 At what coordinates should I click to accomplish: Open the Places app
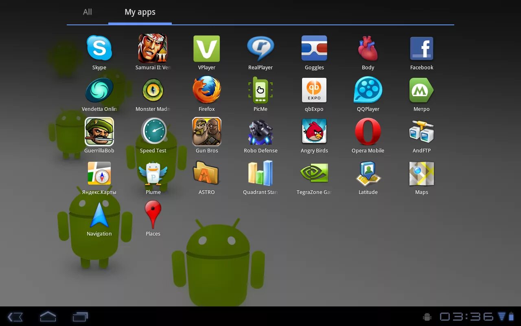click(153, 215)
